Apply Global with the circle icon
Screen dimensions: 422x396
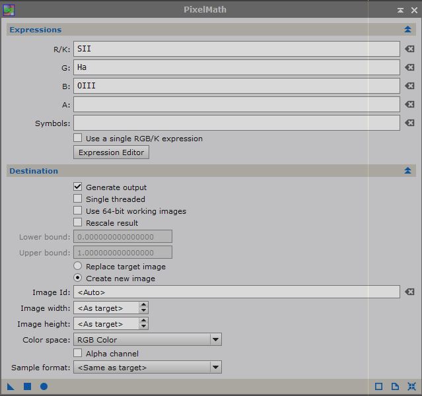click(44, 387)
